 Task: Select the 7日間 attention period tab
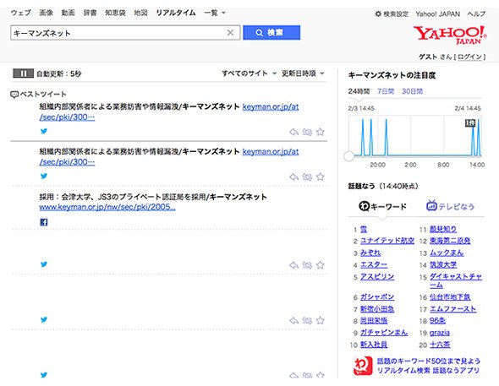pyautogui.click(x=386, y=91)
